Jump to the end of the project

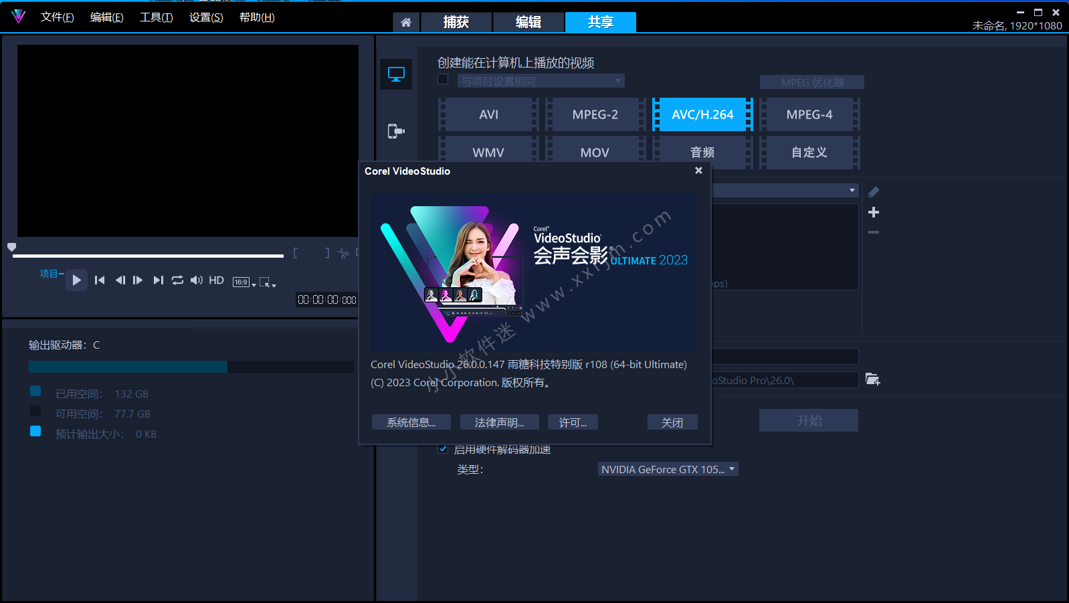click(x=158, y=280)
